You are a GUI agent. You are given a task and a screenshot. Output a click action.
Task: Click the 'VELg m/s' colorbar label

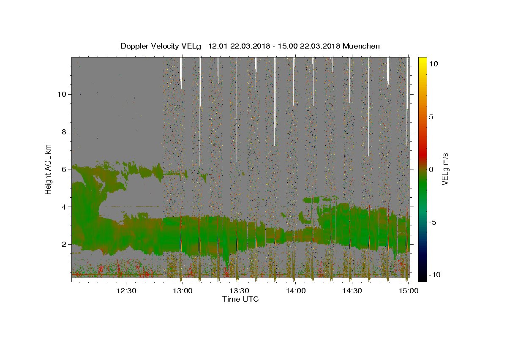pos(445,169)
